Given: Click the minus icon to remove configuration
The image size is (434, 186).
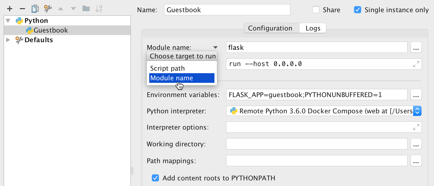Looking at the screenshot, I should [x=22, y=9].
